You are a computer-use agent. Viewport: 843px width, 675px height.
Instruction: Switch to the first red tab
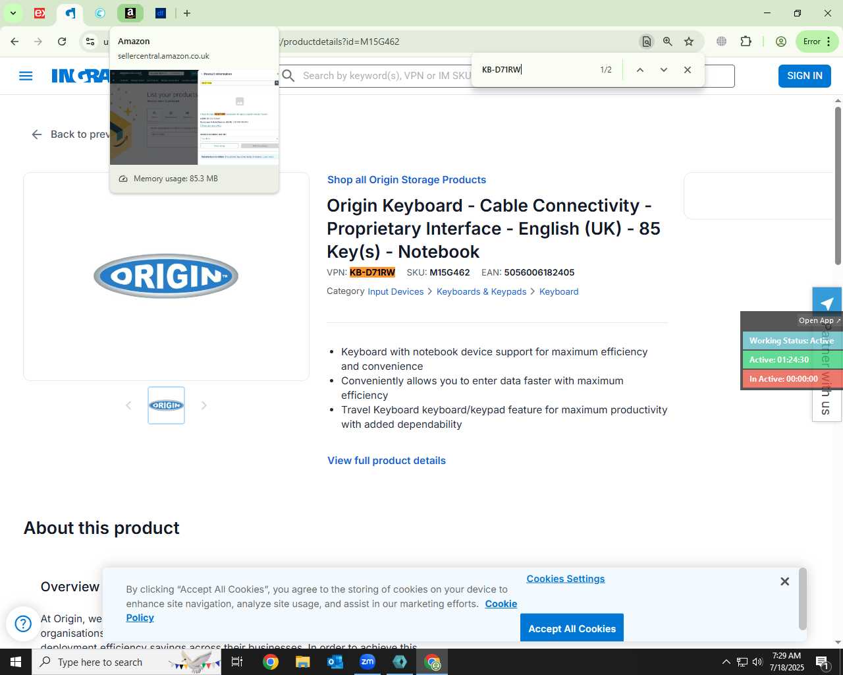pos(40,13)
